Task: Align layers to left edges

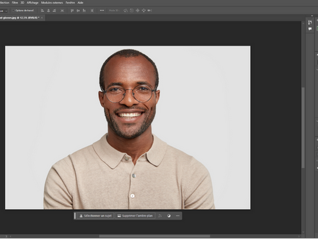Action: tap(42, 11)
